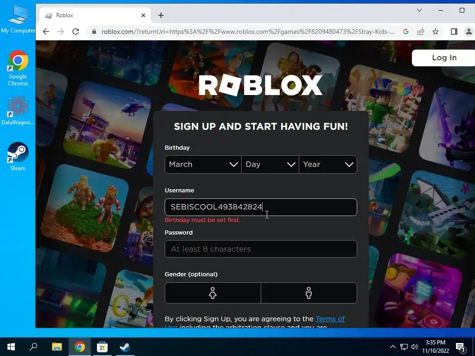
Task: Minimize the Chrome window
Action: coord(441,10)
